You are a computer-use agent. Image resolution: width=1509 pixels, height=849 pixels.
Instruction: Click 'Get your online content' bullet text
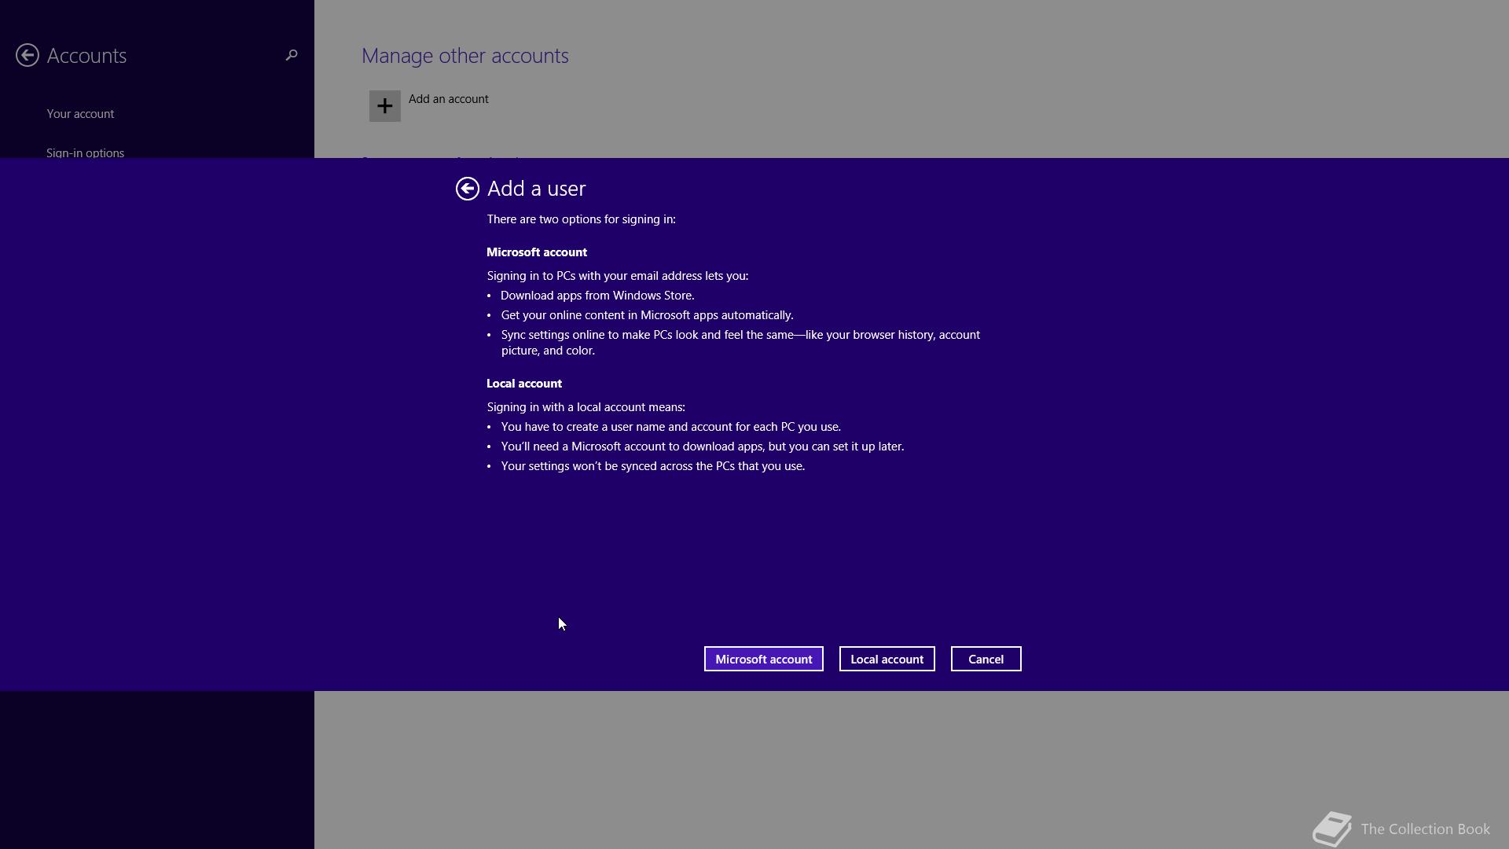[647, 315]
